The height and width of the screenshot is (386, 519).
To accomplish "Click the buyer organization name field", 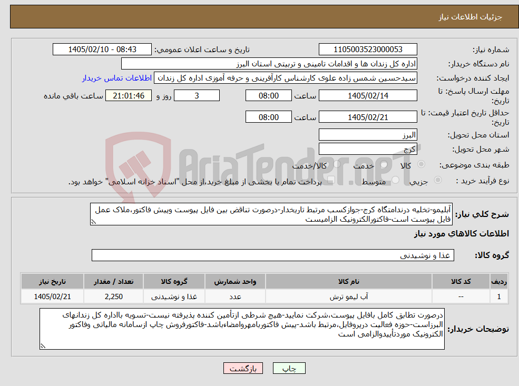I will click(269, 64).
